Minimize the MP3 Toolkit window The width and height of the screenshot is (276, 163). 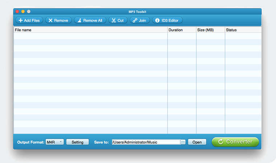click(x=23, y=12)
